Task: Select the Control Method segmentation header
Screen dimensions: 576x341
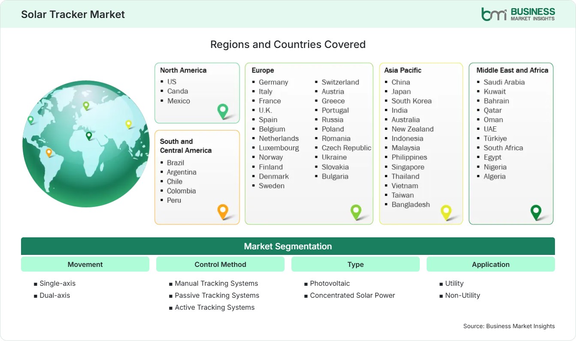Action: (x=220, y=264)
